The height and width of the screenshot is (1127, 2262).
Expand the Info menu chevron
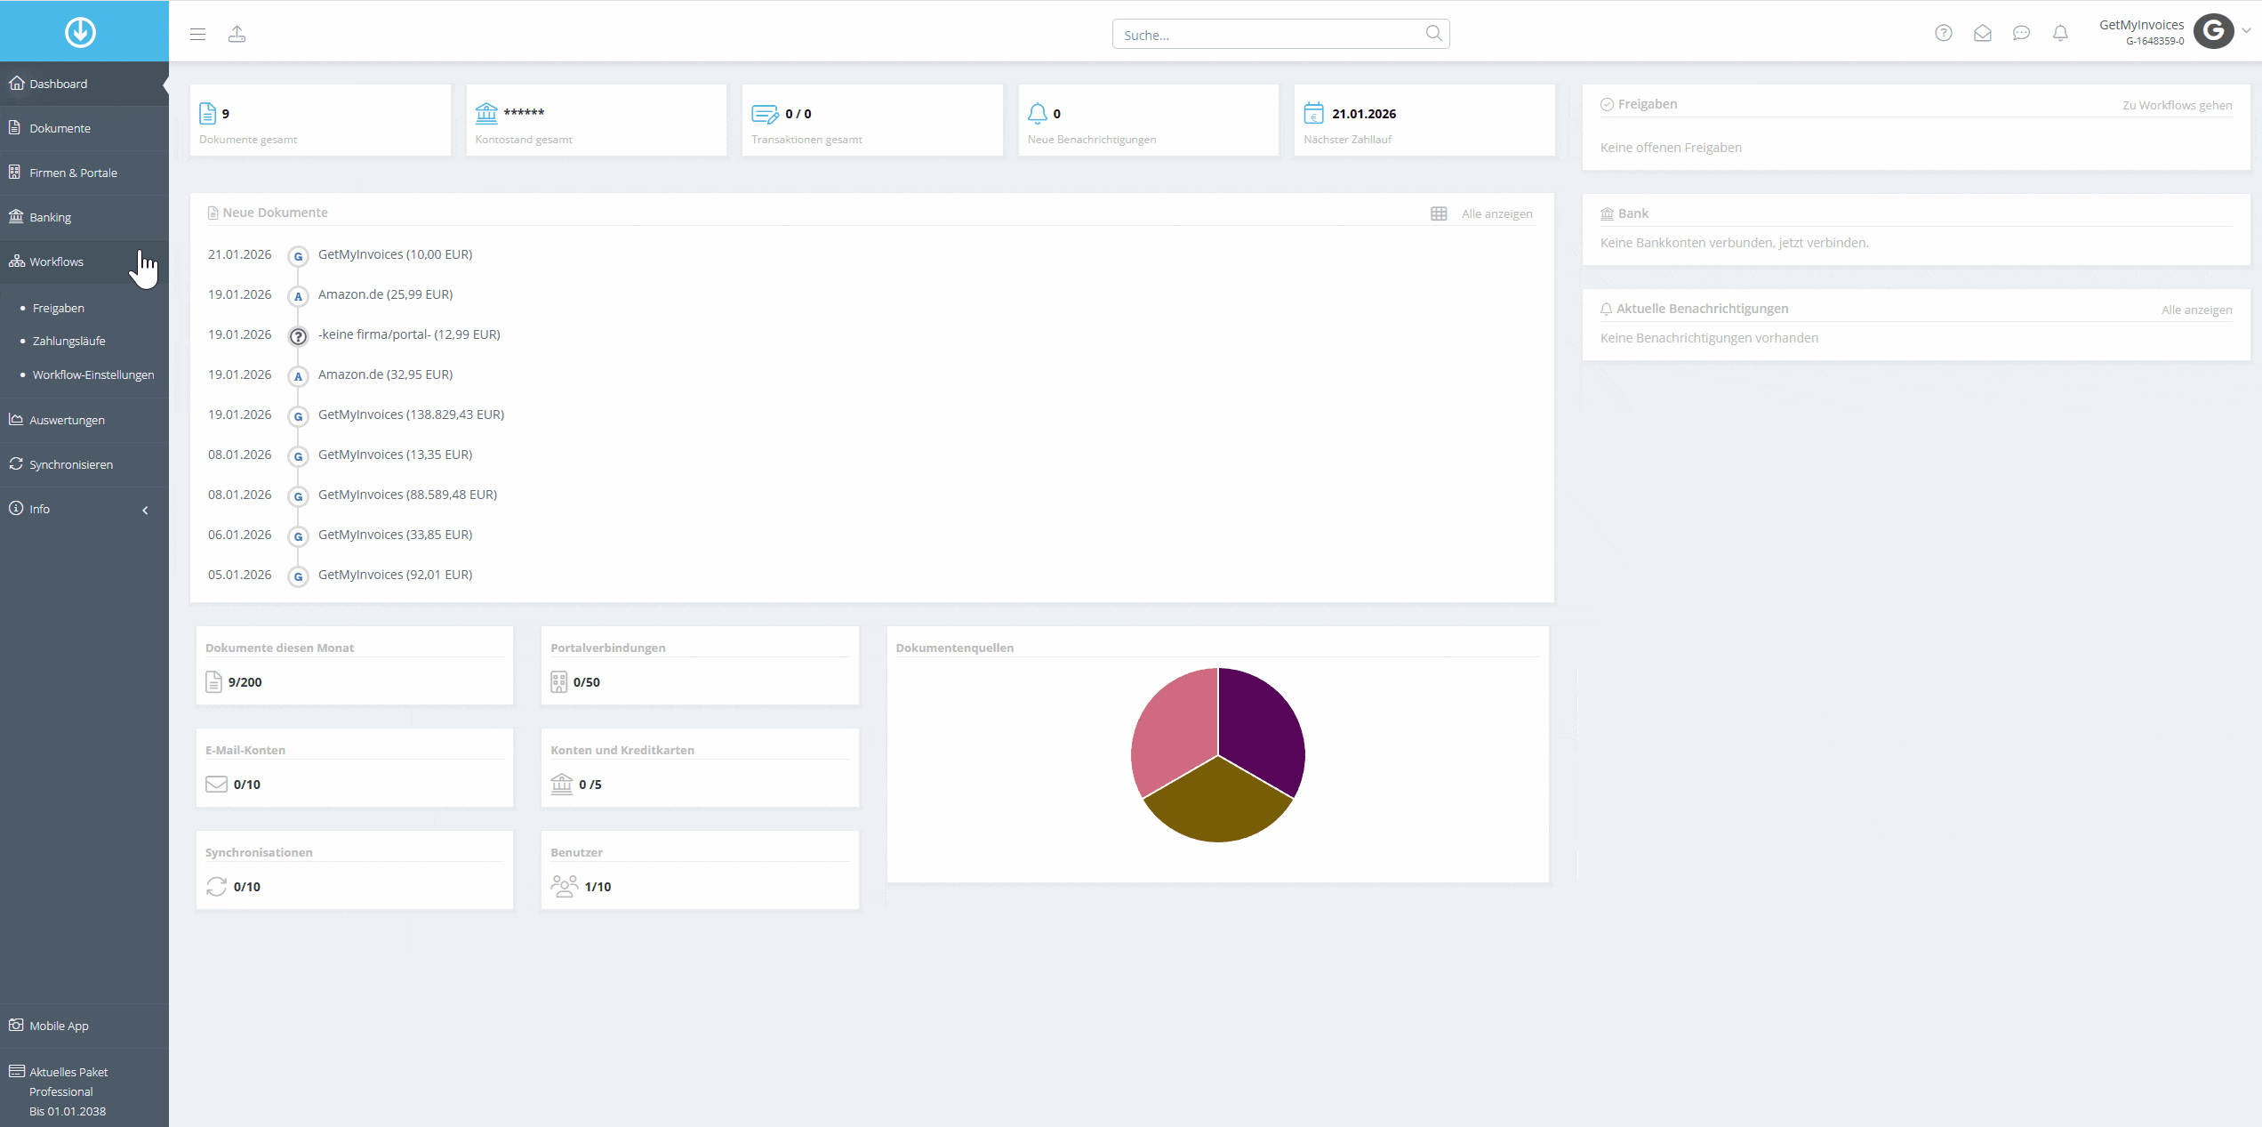[x=145, y=510]
